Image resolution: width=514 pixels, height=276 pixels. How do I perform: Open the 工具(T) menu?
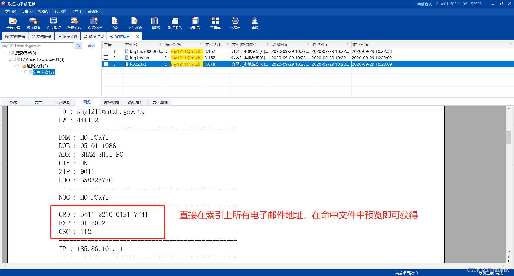[77, 12]
